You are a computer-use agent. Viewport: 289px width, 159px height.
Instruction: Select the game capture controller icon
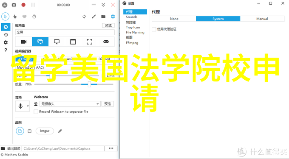point(106,42)
